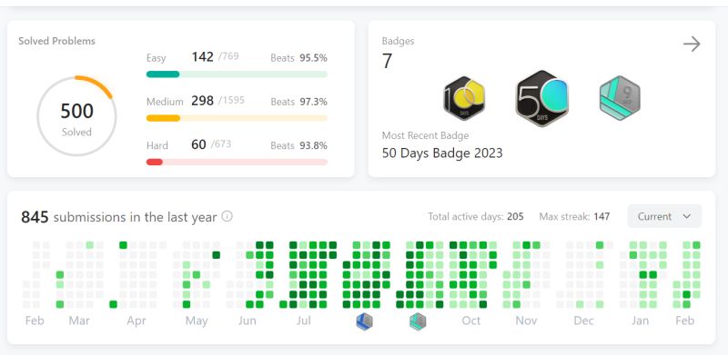728x355 pixels.
Task: Click the Easy difficulty label
Action: [156, 58]
